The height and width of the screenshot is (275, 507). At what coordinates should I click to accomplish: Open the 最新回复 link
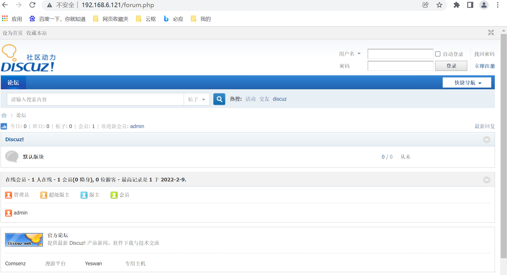click(485, 126)
